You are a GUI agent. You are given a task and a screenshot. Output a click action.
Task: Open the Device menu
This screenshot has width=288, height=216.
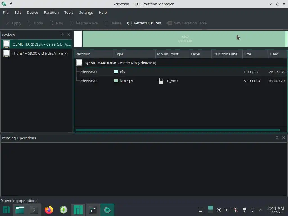(32, 12)
